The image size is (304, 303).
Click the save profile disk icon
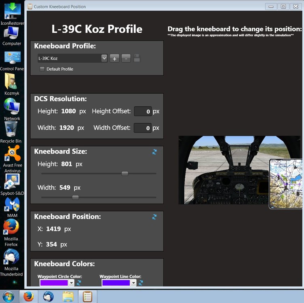coord(137,58)
